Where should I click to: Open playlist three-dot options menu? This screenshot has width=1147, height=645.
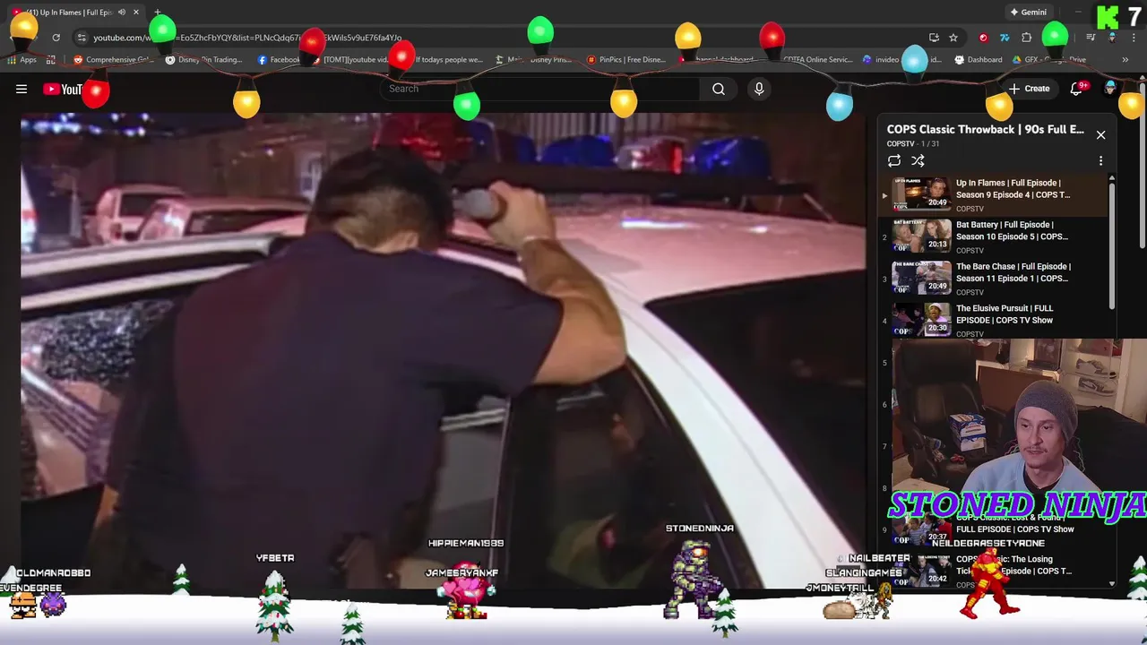coord(1100,161)
